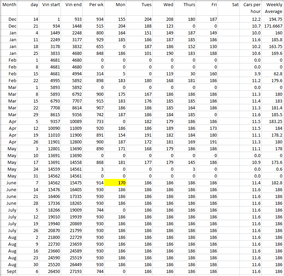Screen dimensions: 284x276
Task: Select the weekly average cell 194.75
Action: tap(273, 19)
